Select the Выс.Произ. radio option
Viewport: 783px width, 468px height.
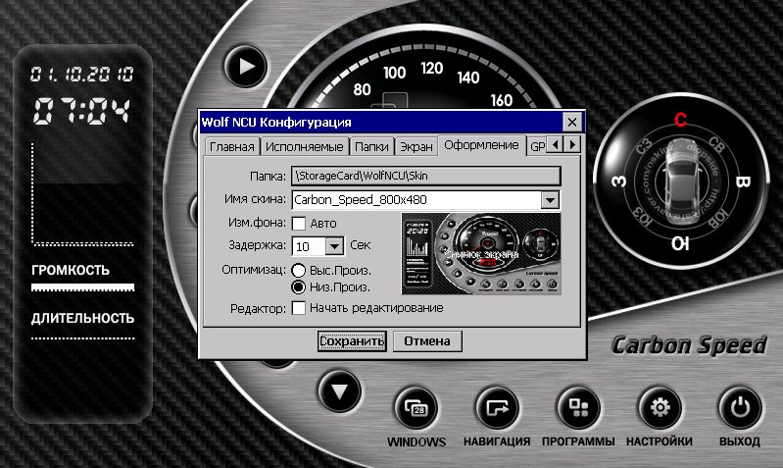[x=299, y=270]
